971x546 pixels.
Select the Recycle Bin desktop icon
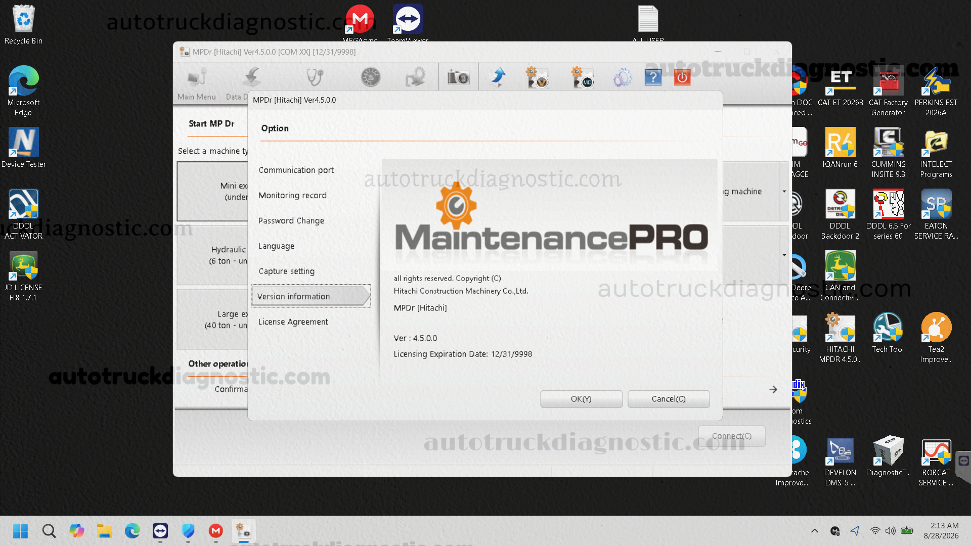pyautogui.click(x=23, y=25)
